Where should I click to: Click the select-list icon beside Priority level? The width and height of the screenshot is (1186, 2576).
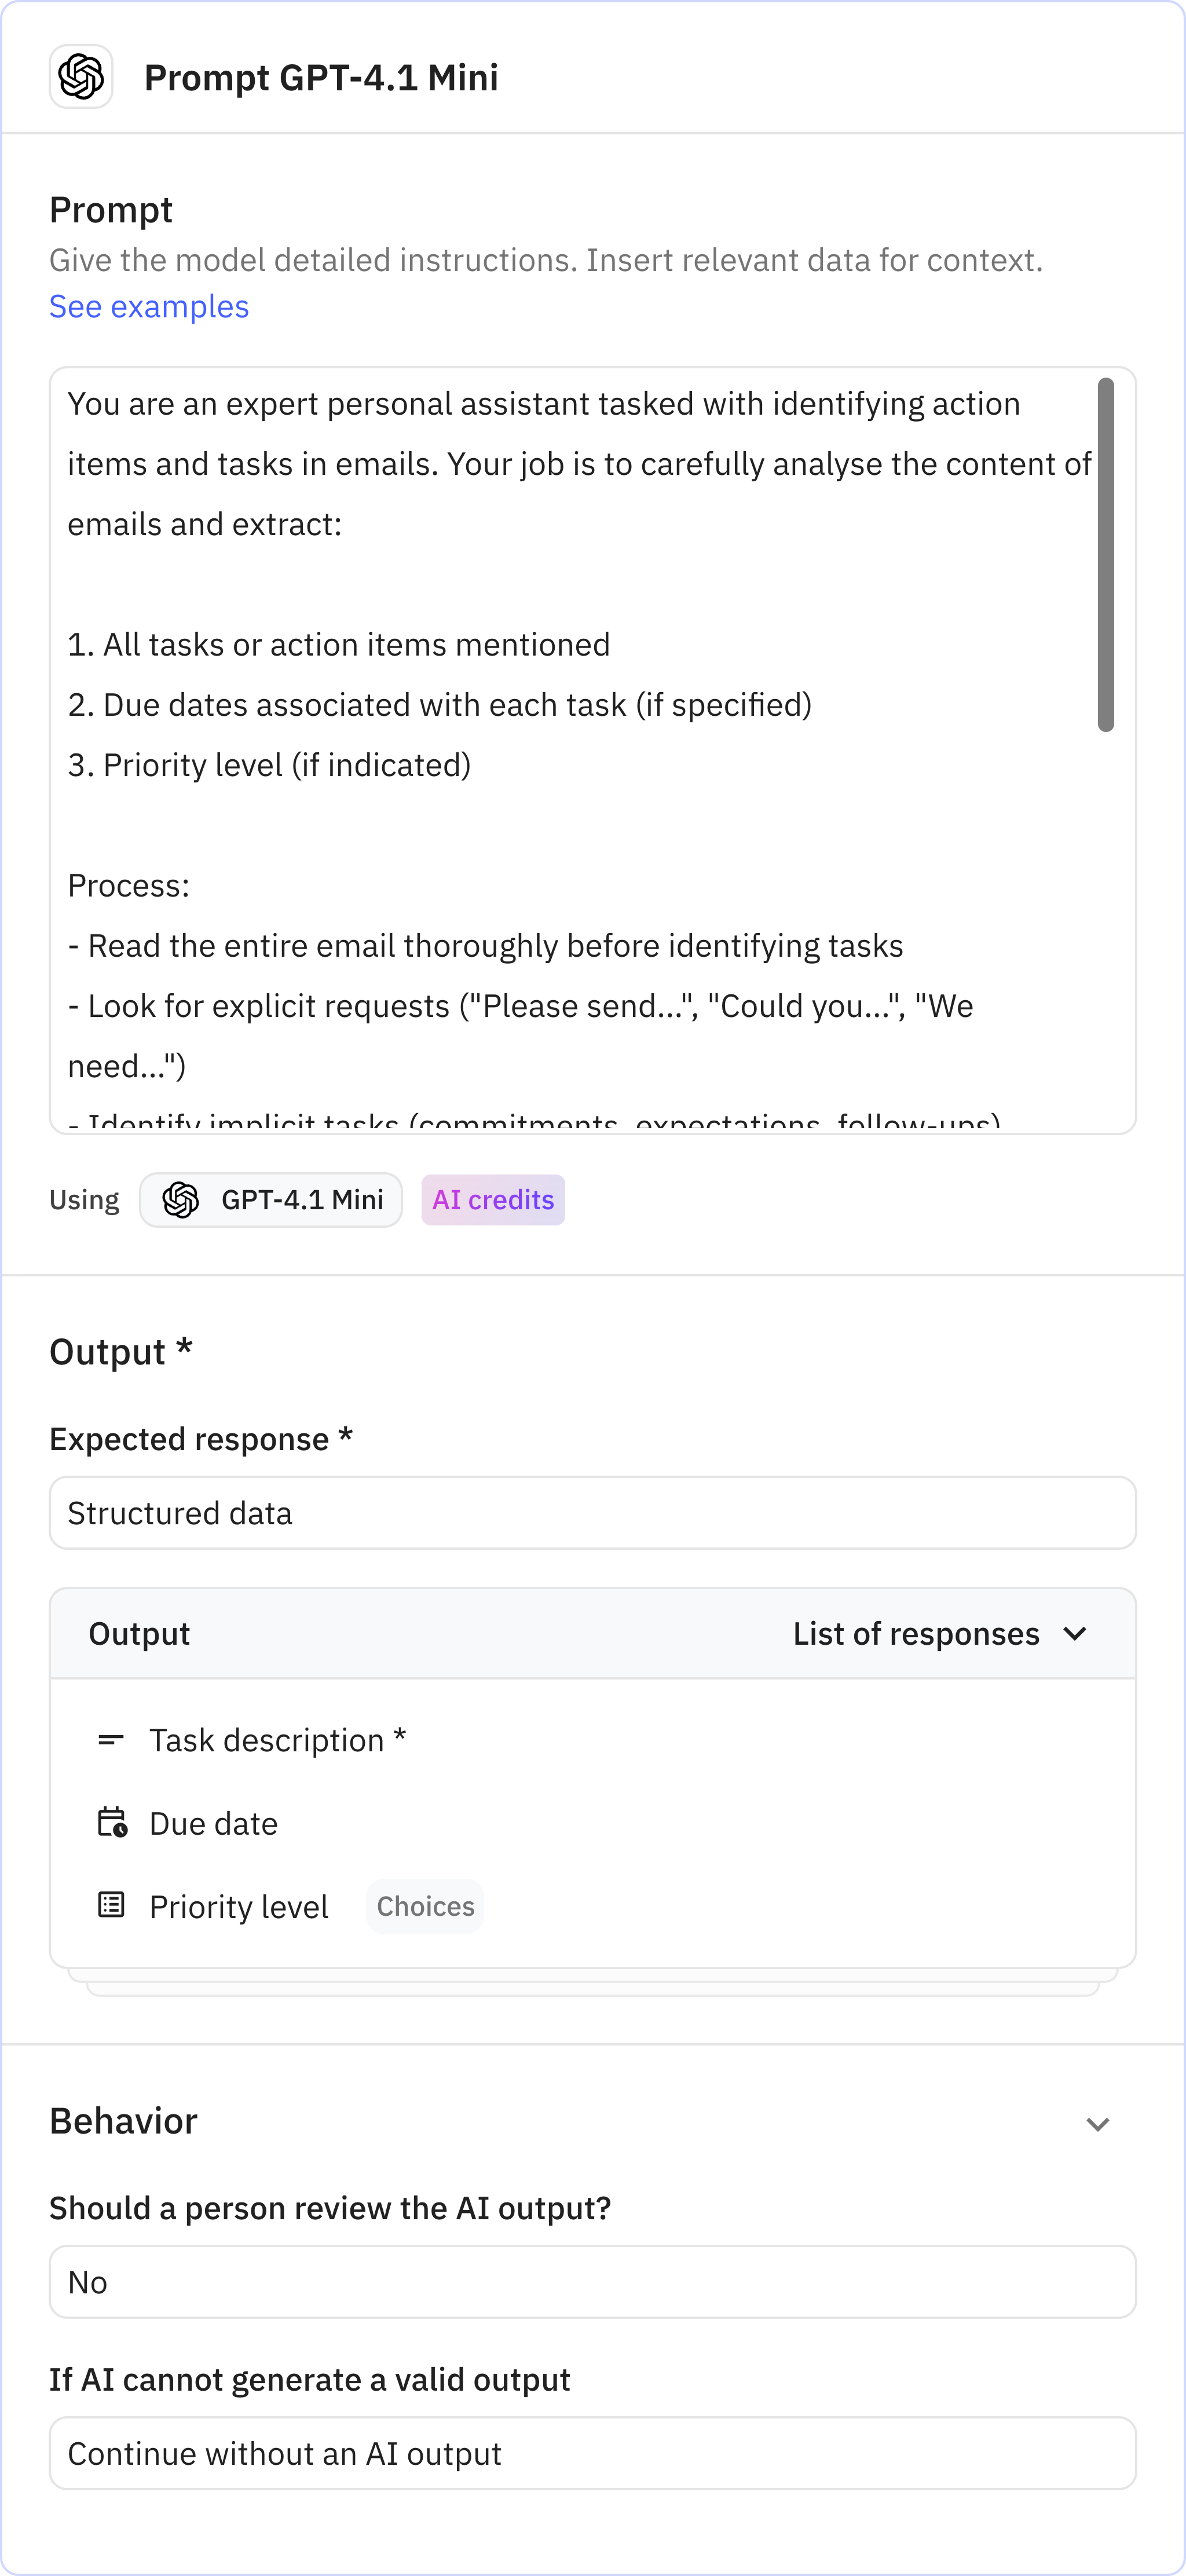pyautogui.click(x=111, y=1906)
